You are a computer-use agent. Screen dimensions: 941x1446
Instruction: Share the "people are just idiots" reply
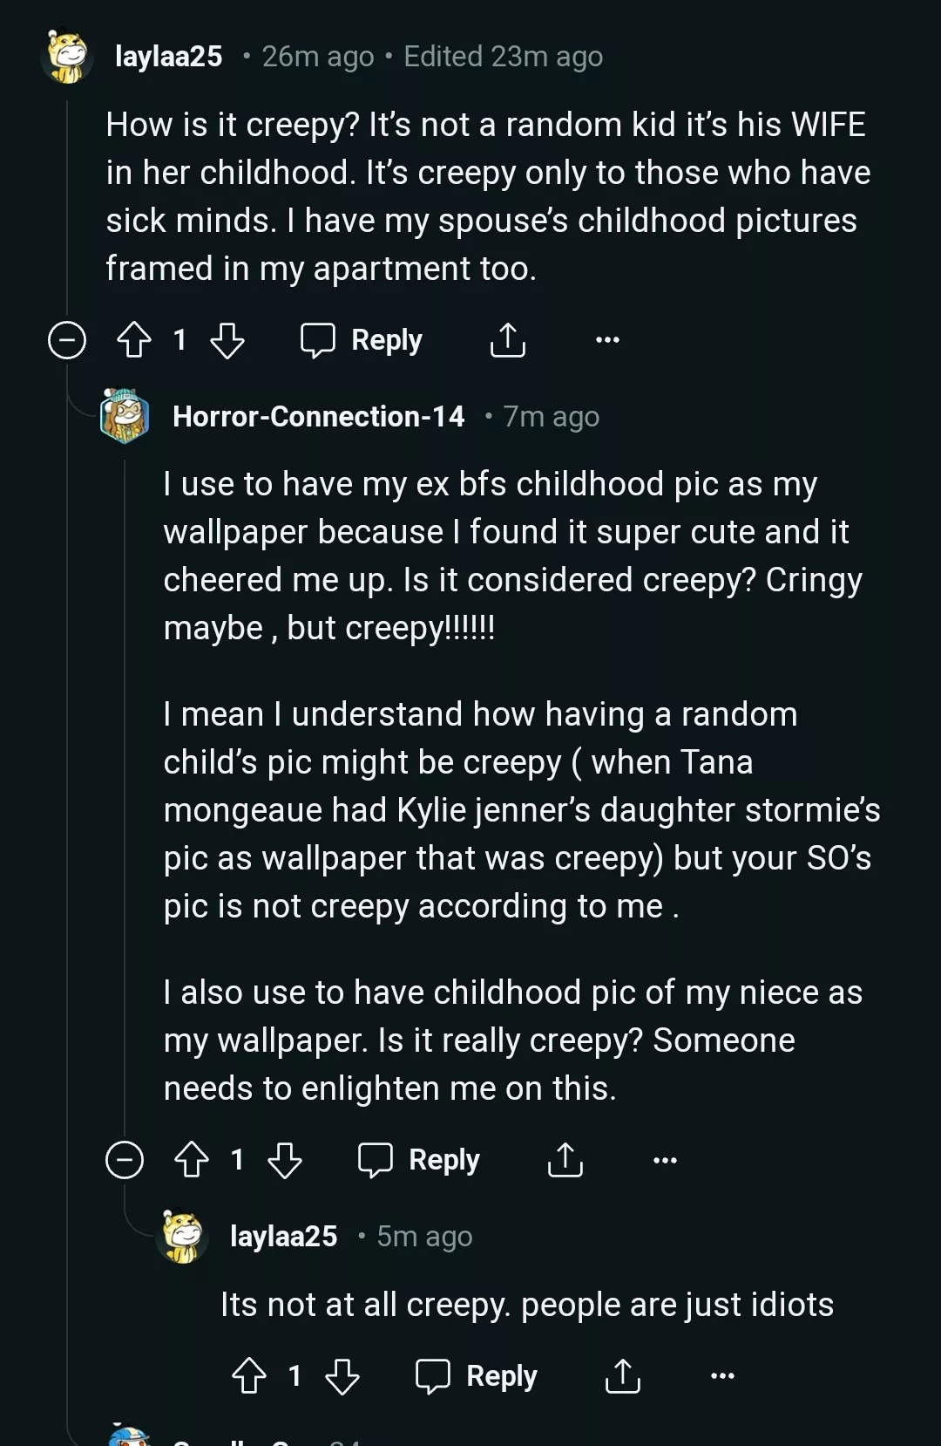(x=623, y=1376)
